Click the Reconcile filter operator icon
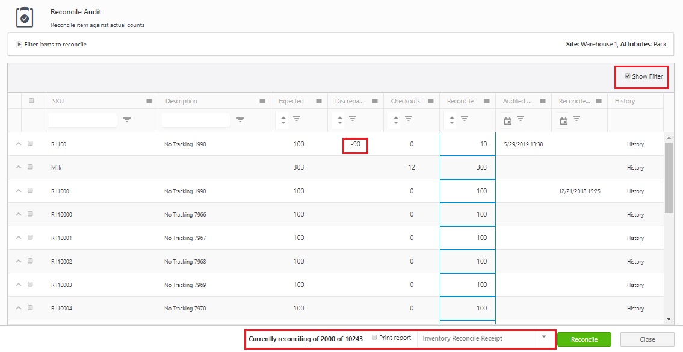Screen dimensions: 683x352 465,119
